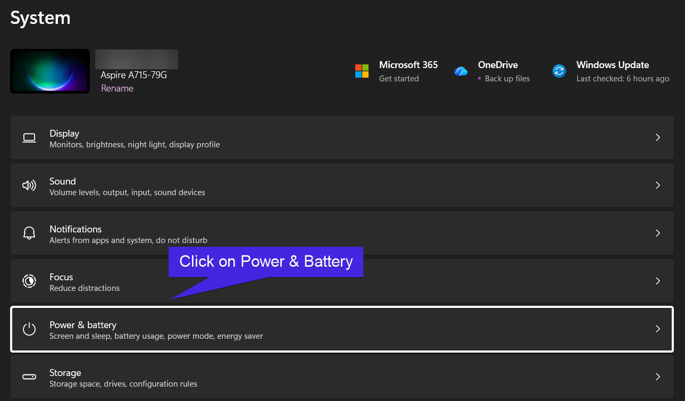Click the Rename device link

pos(117,88)
